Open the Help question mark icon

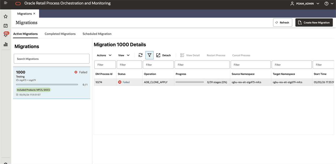pyautogui.click(x=326, y=4)
